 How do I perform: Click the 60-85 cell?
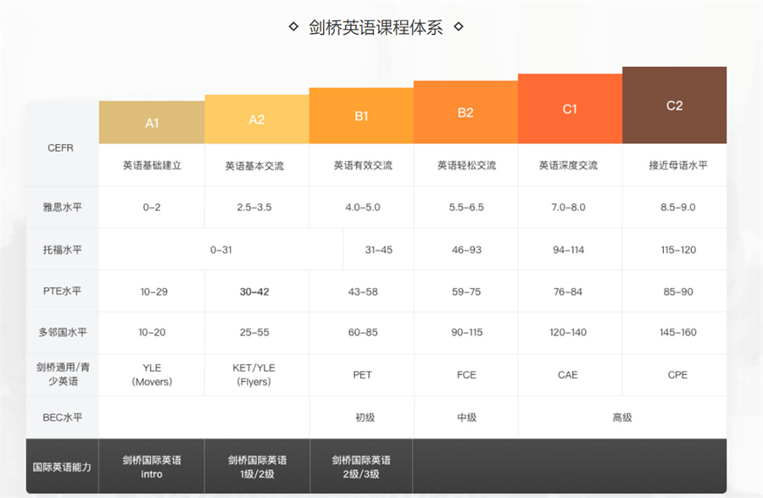point(363,332)
